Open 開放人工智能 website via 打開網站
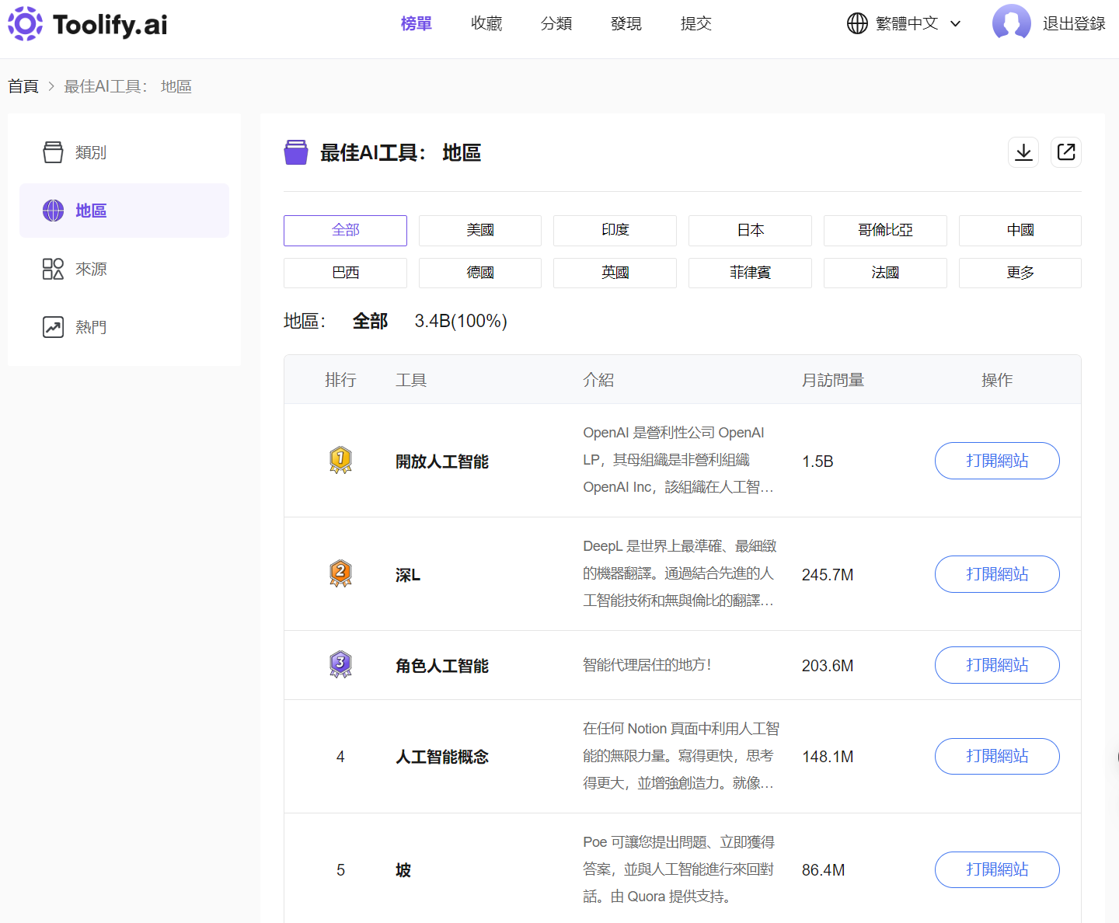 click(997, 461)
